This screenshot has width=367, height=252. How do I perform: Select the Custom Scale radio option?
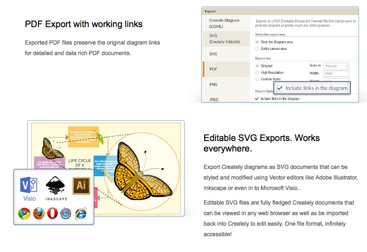(x=257, y=79)
